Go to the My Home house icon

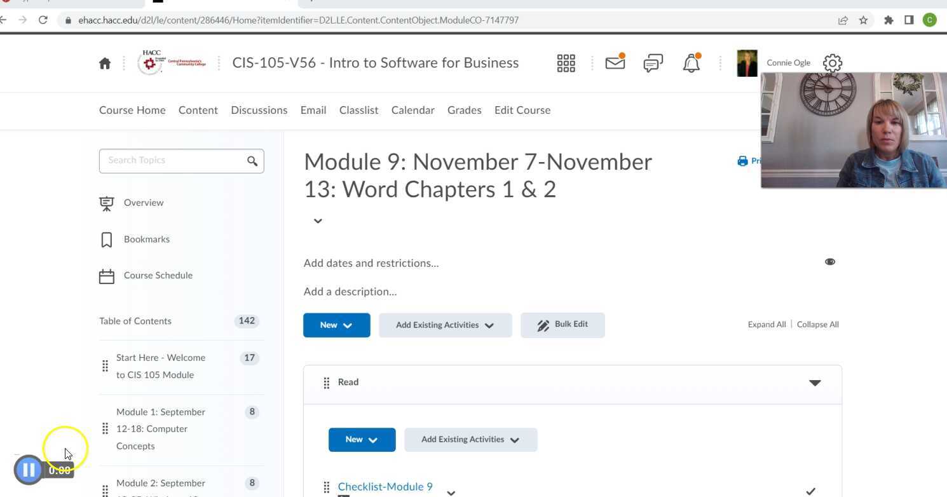[105, 63]
